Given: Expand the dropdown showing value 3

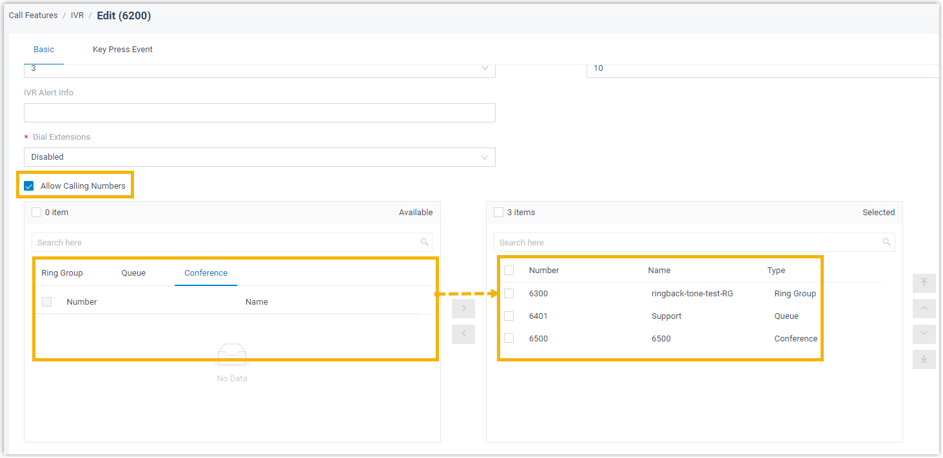Looking at the screenshot, I should tap(259, 68).
